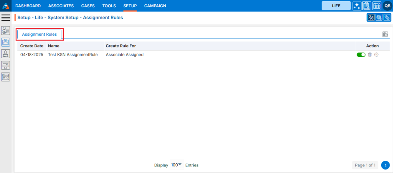Open the monitor icon in left sidebar
393x173 pixels.
pos(6,65)
